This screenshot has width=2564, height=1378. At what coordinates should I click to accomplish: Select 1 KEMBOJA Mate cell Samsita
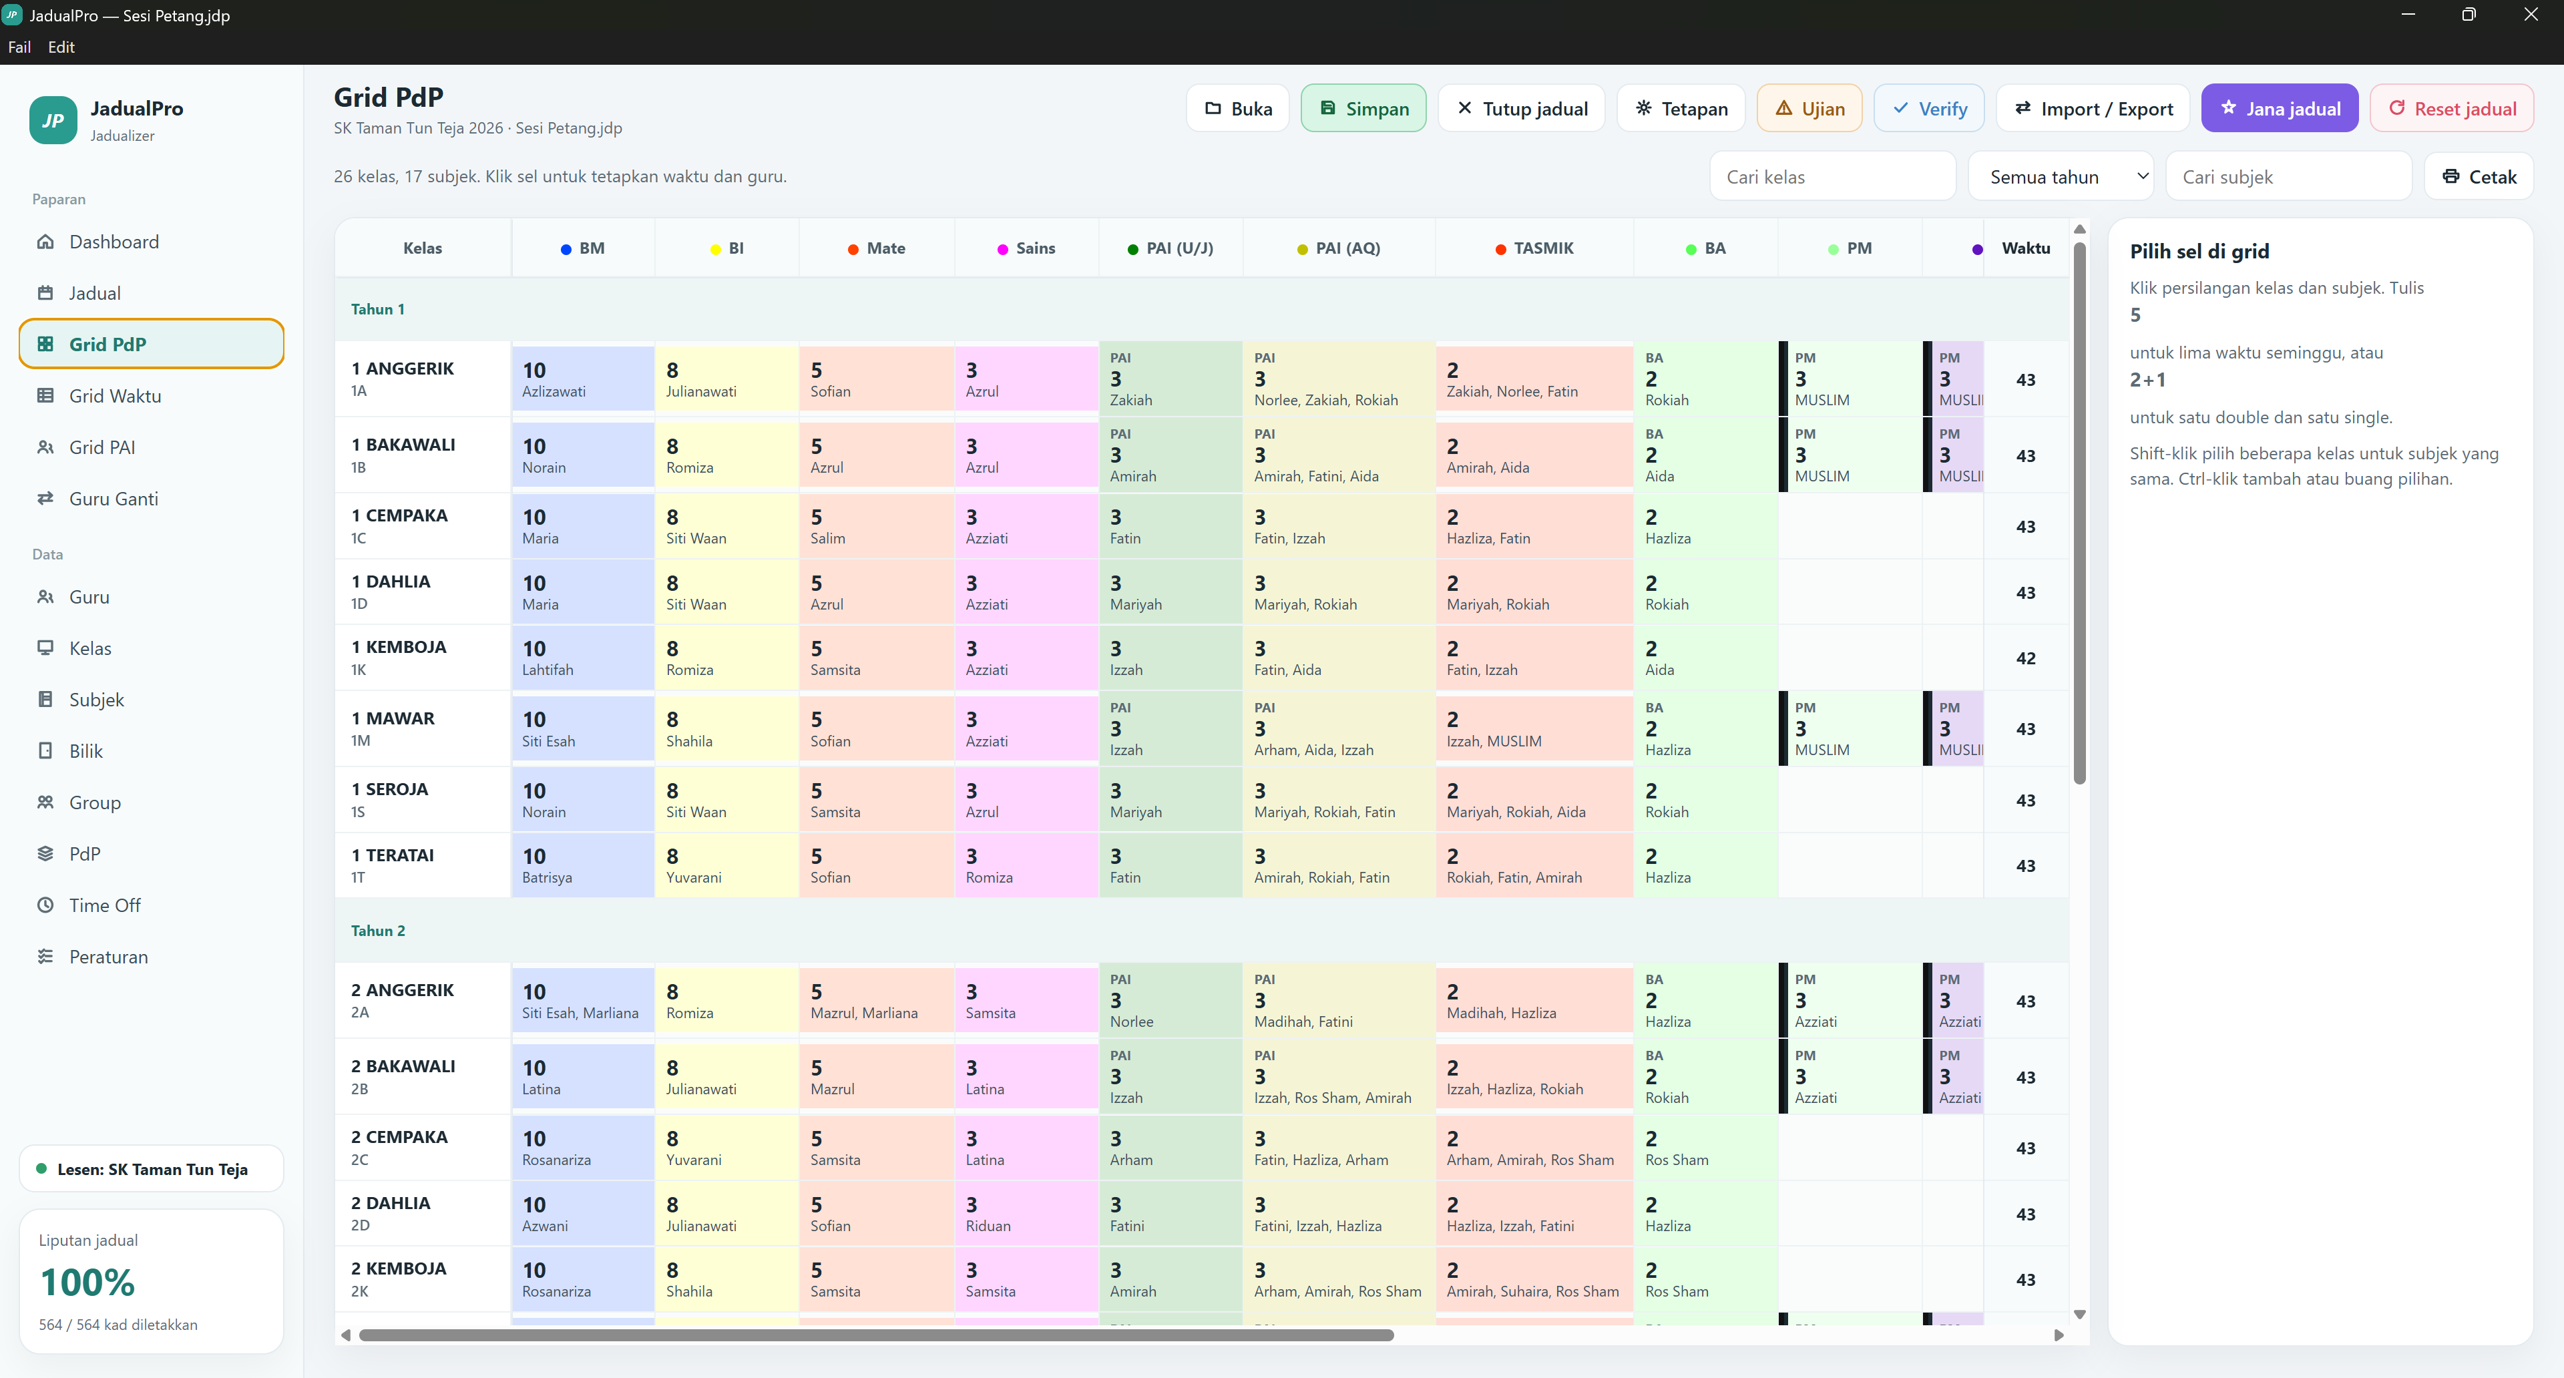[876, 658]
